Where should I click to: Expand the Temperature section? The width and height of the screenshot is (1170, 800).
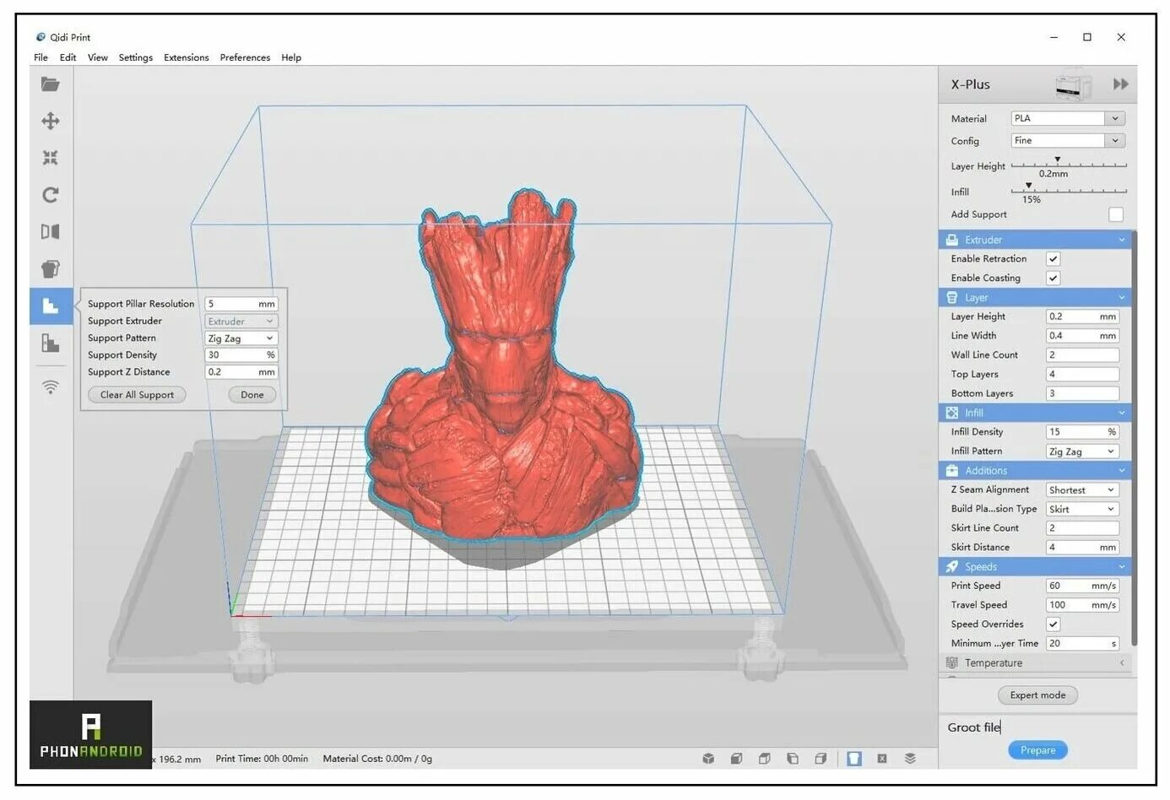pos(1036,663)
